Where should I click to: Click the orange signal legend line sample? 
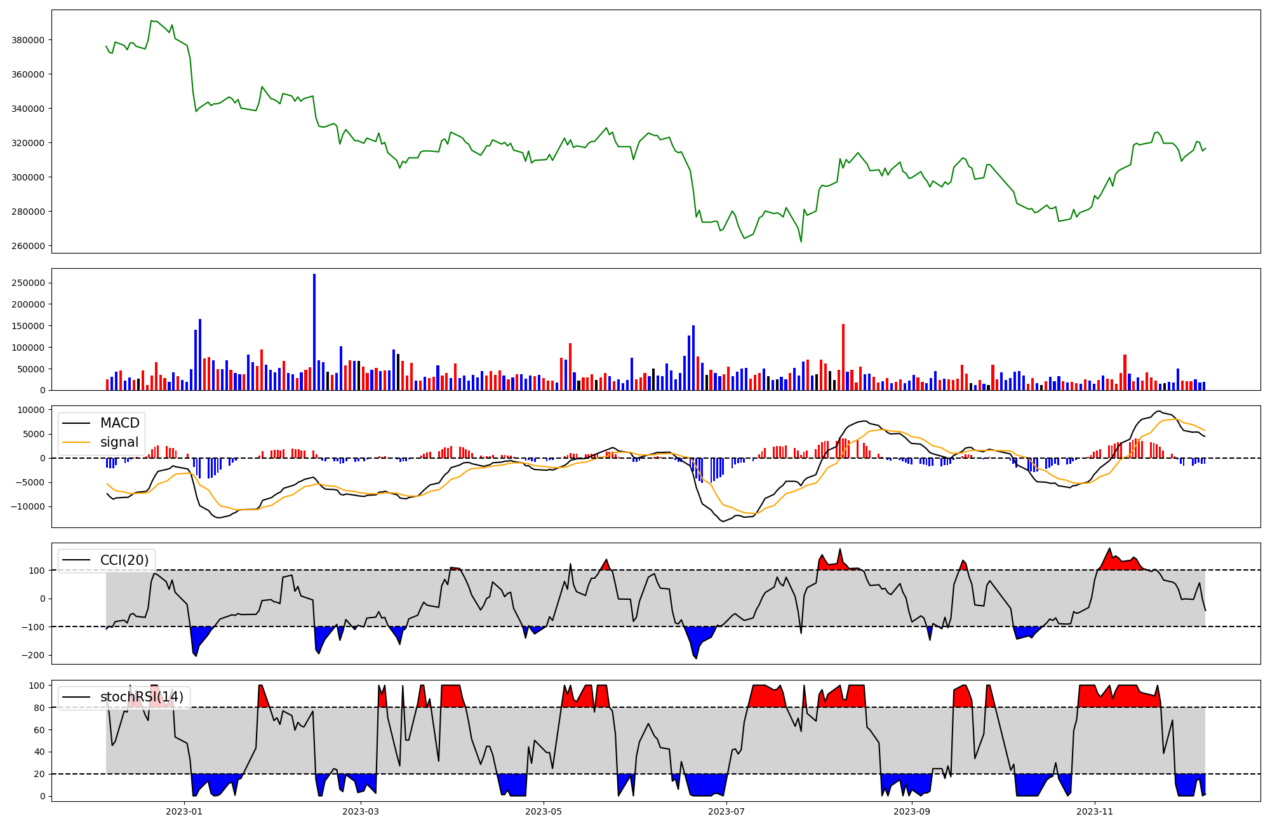(77, 442)
